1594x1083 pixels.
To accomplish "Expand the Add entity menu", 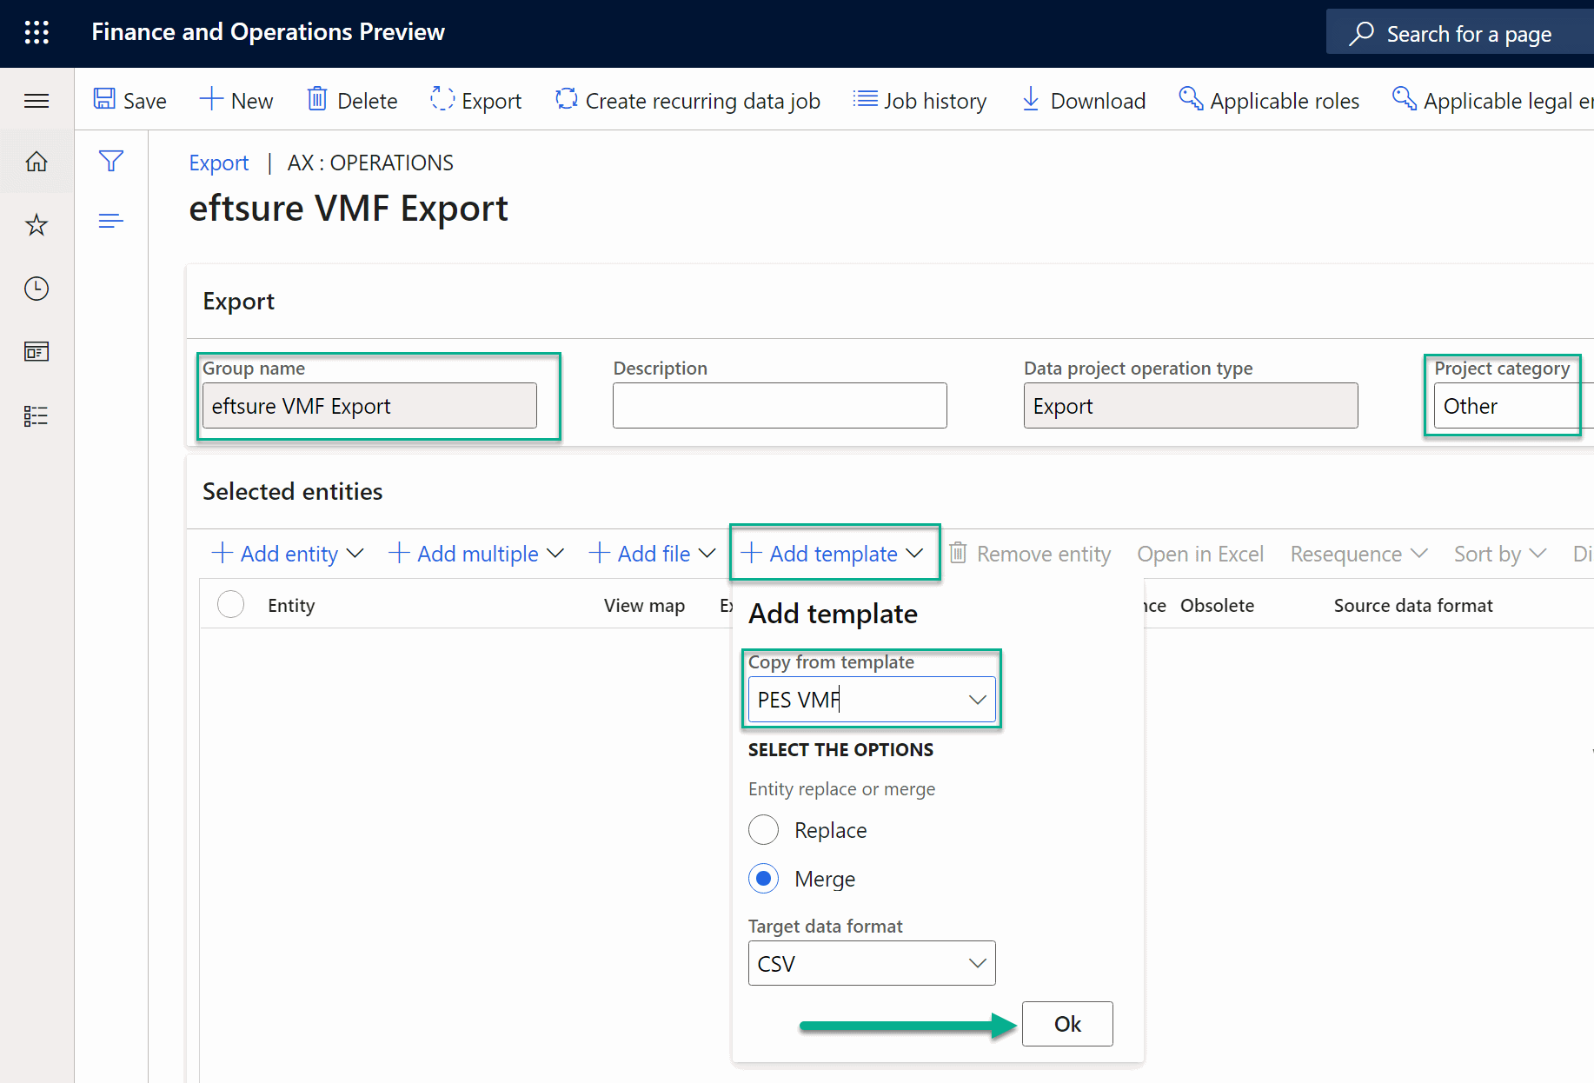I will [288, 554].
